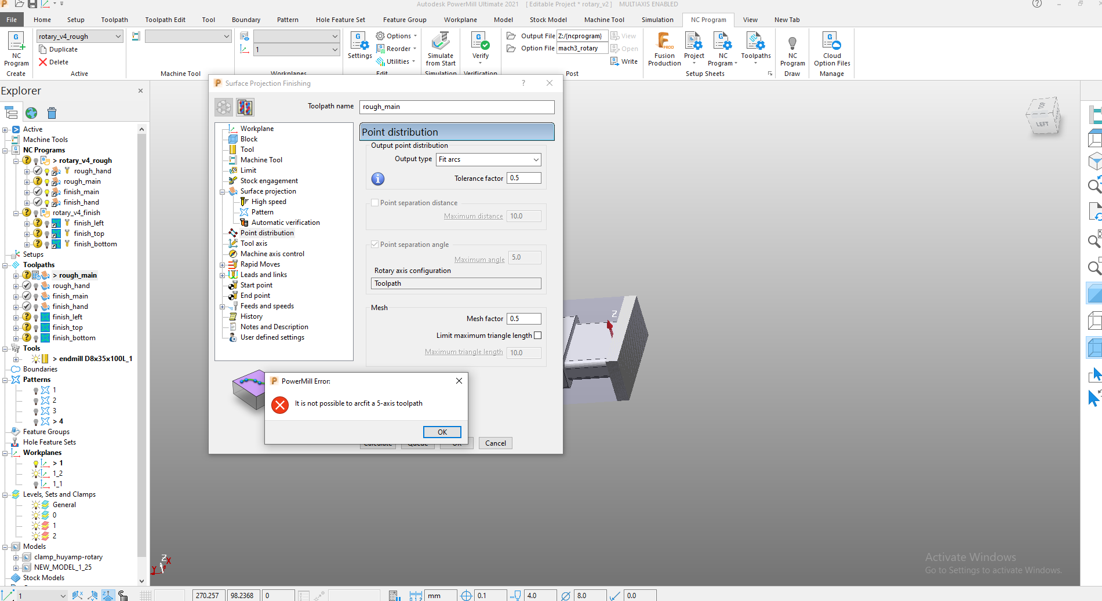Click the Mesh factor input field
The height and width of the screenshot is (601, 1102).
(x=524, y=319)
